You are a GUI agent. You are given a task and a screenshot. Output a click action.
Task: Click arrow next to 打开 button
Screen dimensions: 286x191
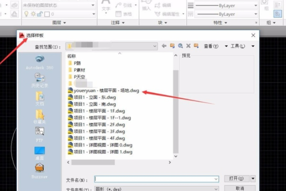coord(253,179)
